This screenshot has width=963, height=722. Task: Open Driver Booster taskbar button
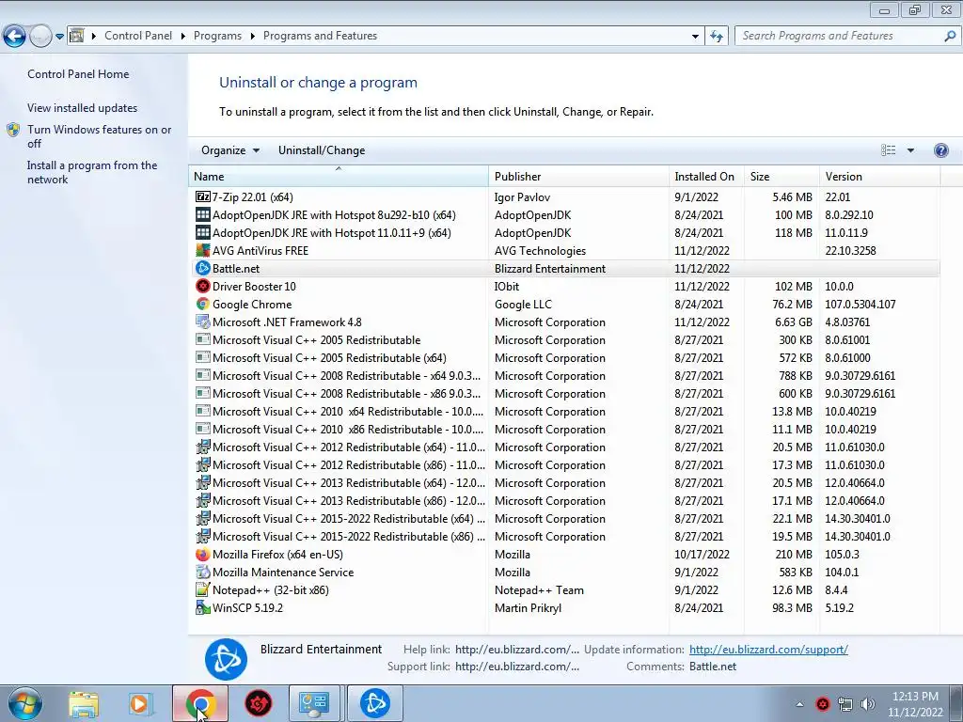(258, 703)
